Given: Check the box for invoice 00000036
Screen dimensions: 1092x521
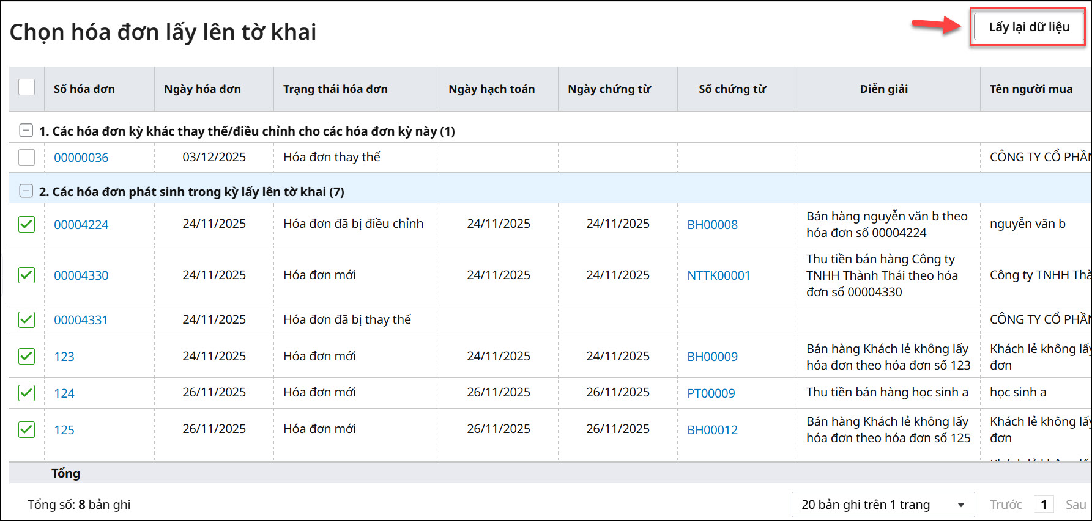Looking at the screenshot, I should click(27, 158).
